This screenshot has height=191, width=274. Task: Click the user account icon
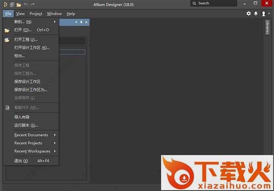263,14
